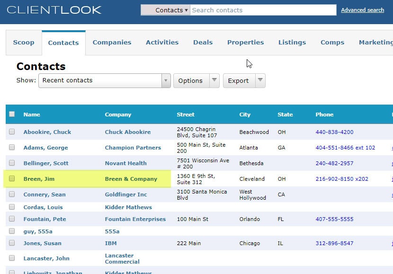Image resolution: width=393 pixels, height=274 pixels.
Task: Open the Lancaster Commercial company link
Action: (x=122, y=258)
